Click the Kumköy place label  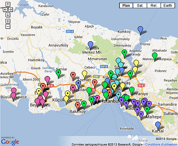[124, 31]
